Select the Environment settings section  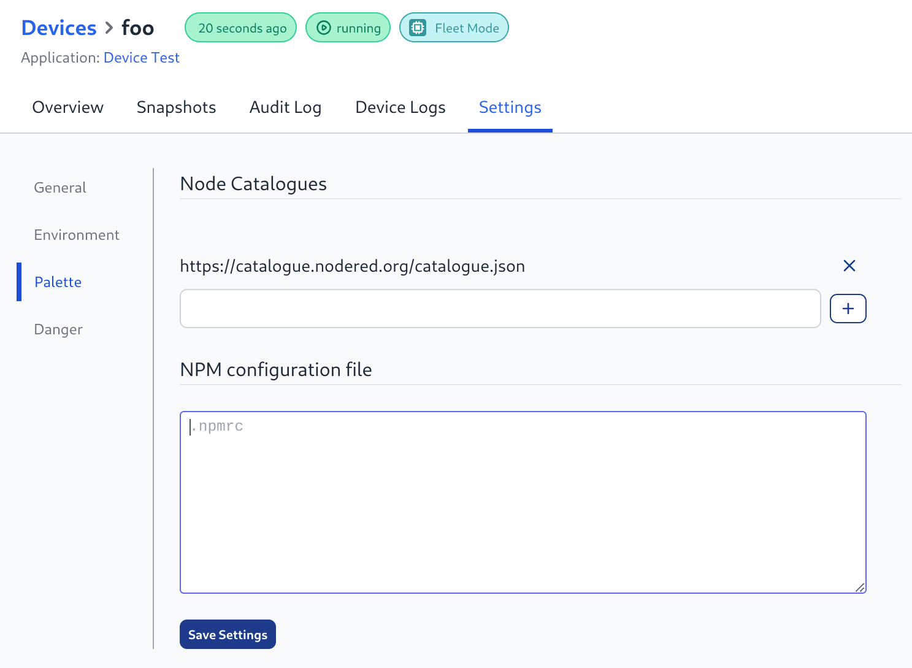click(x=76, y=234)
